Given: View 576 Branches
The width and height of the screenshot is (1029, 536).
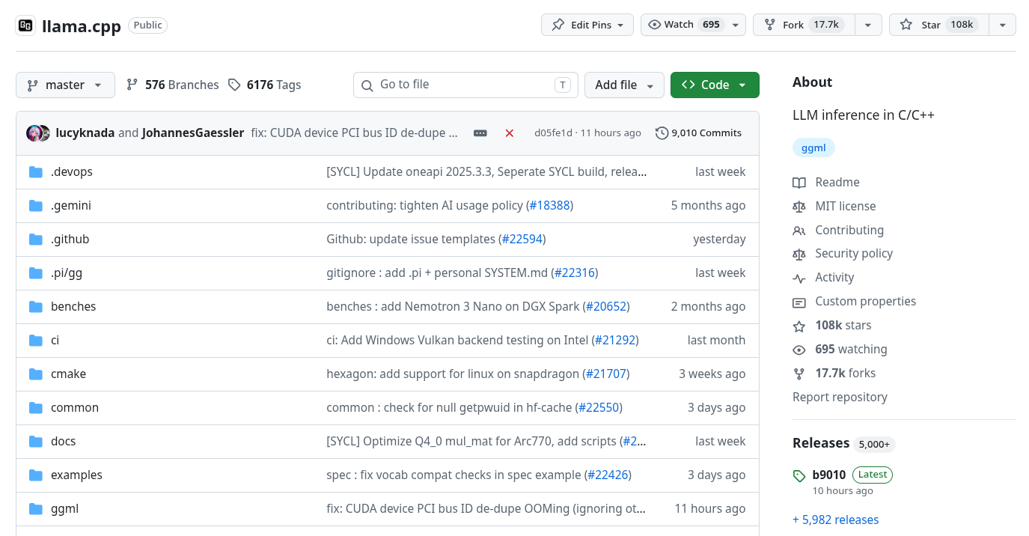Looking at the screenshot, I should point(173,85).
